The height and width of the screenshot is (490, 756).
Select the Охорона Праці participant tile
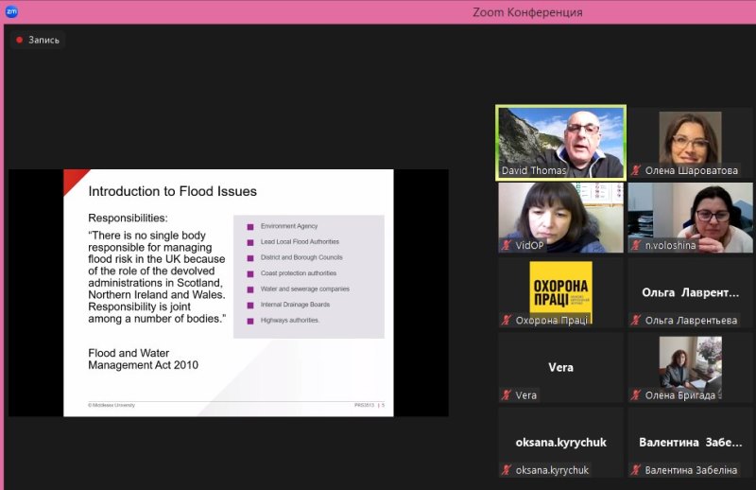click(x=560, y=292)
